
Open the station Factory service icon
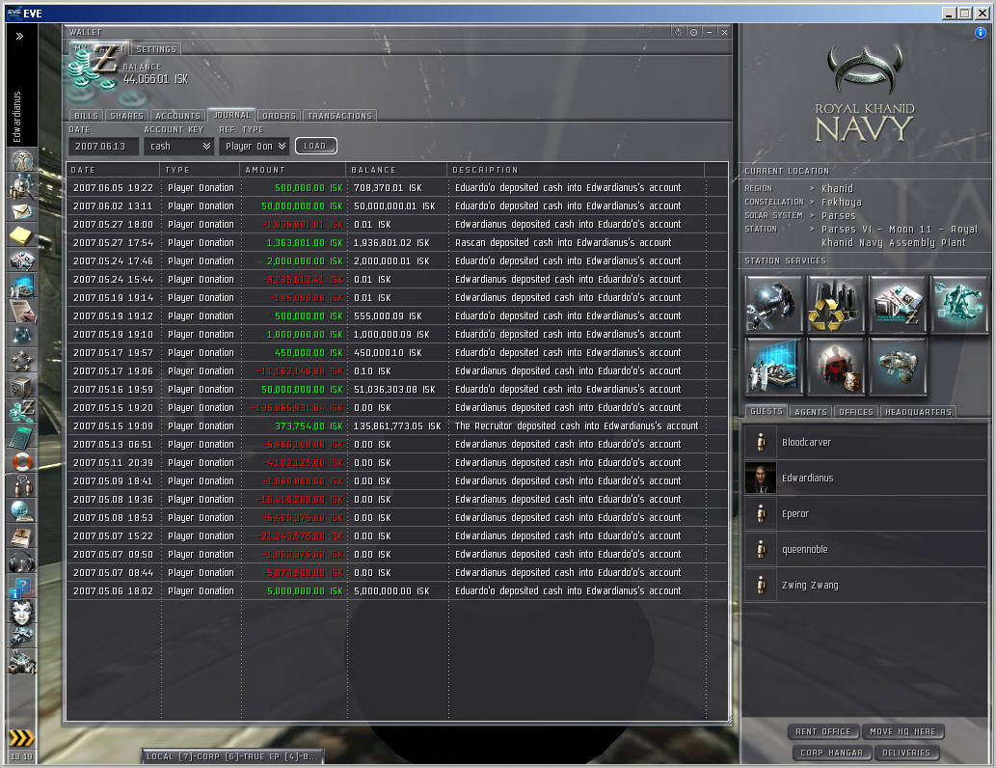(x=773, y=367)
